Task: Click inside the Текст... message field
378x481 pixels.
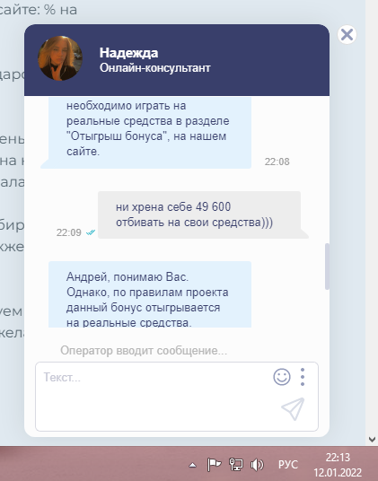Action: coord(154,397)
